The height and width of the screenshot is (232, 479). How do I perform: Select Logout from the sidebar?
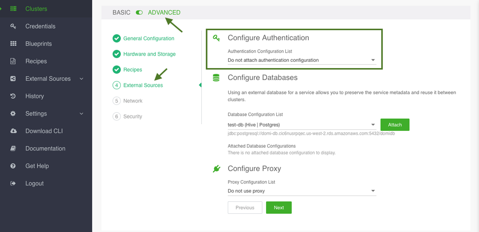pos(34,184)
